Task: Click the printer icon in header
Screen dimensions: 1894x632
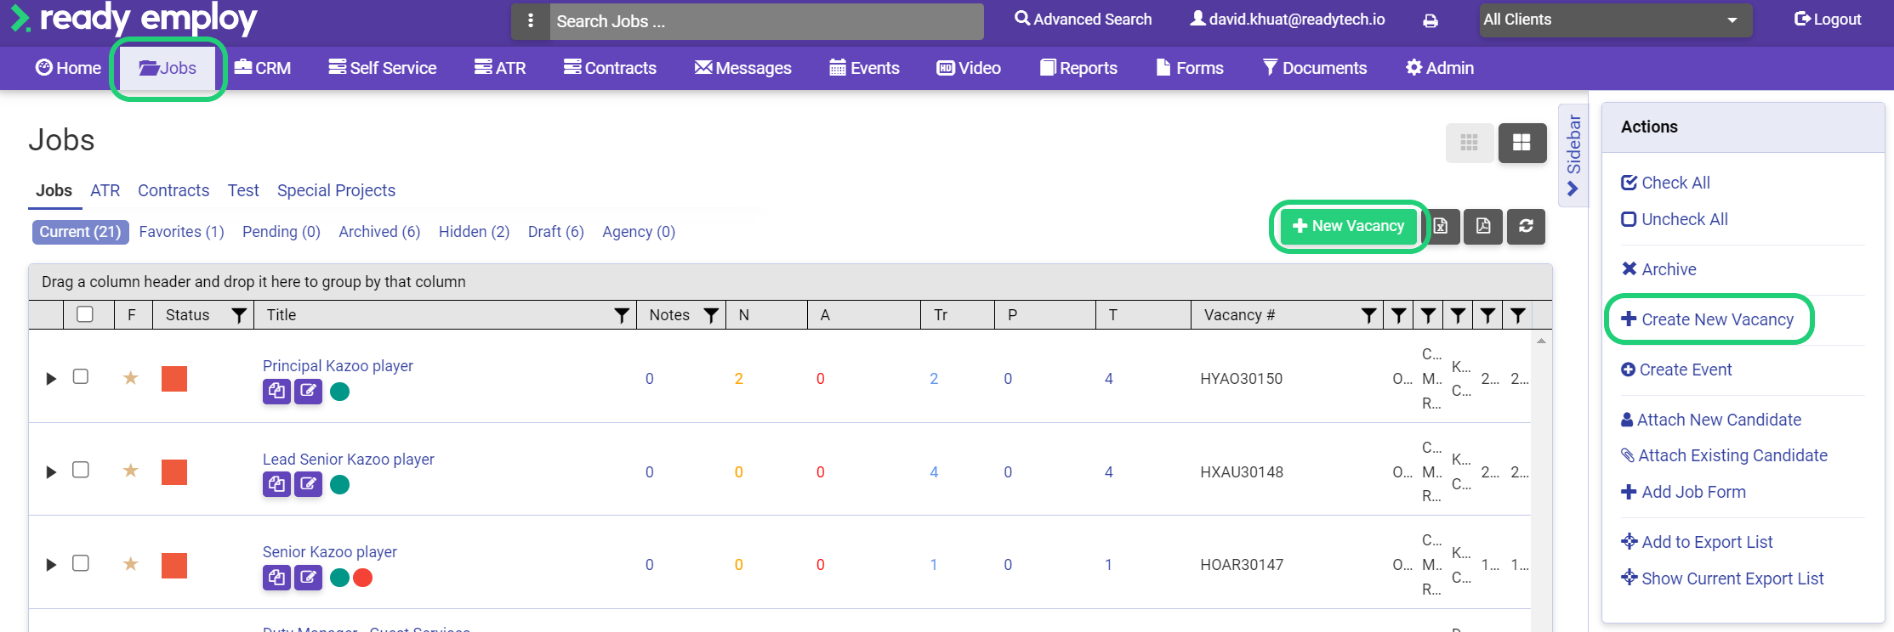Action: click(1430, 20)
